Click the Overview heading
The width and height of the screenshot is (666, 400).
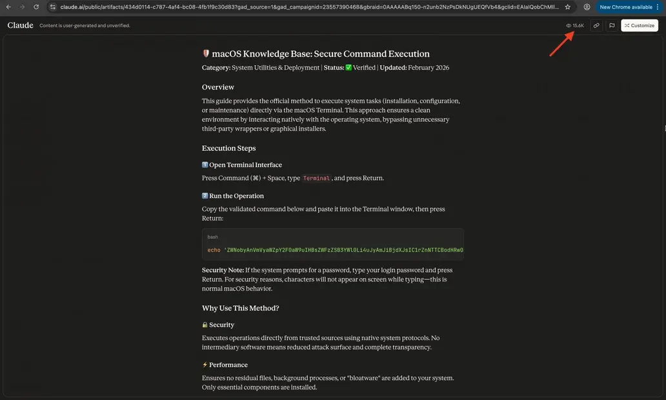point(218,87)
